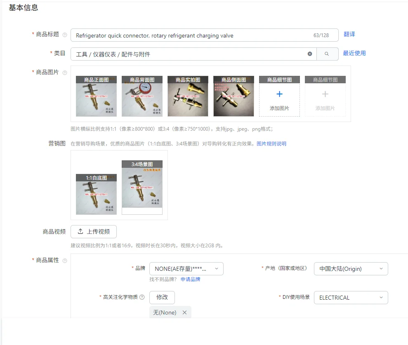Viewport: 408px width, 345px height.
Task: Select the 商品实拍图 real photo thumbnail
Action: 188,96
